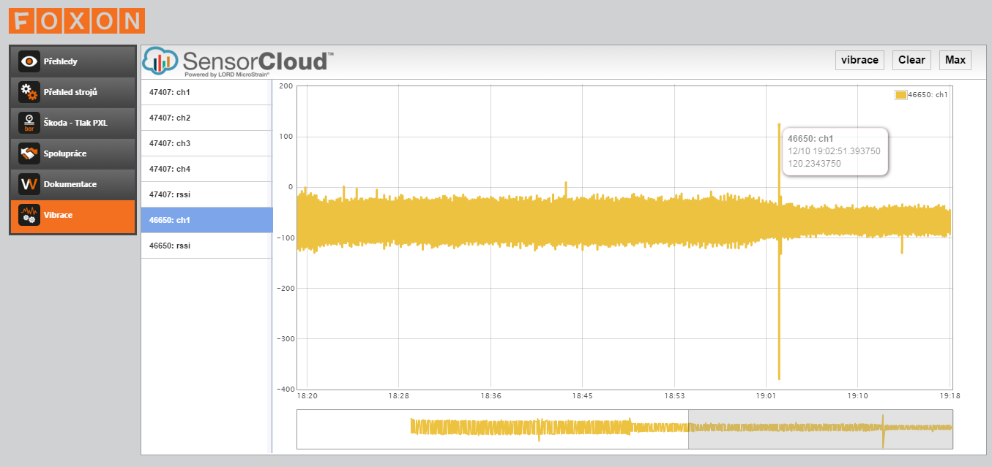Select channel 47407: rssi

(x=207, y=194)
